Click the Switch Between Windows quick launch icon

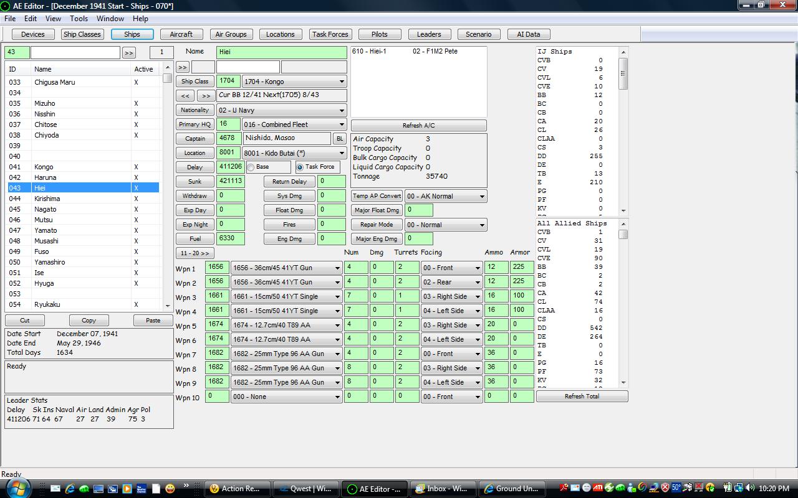coord(113,489)
